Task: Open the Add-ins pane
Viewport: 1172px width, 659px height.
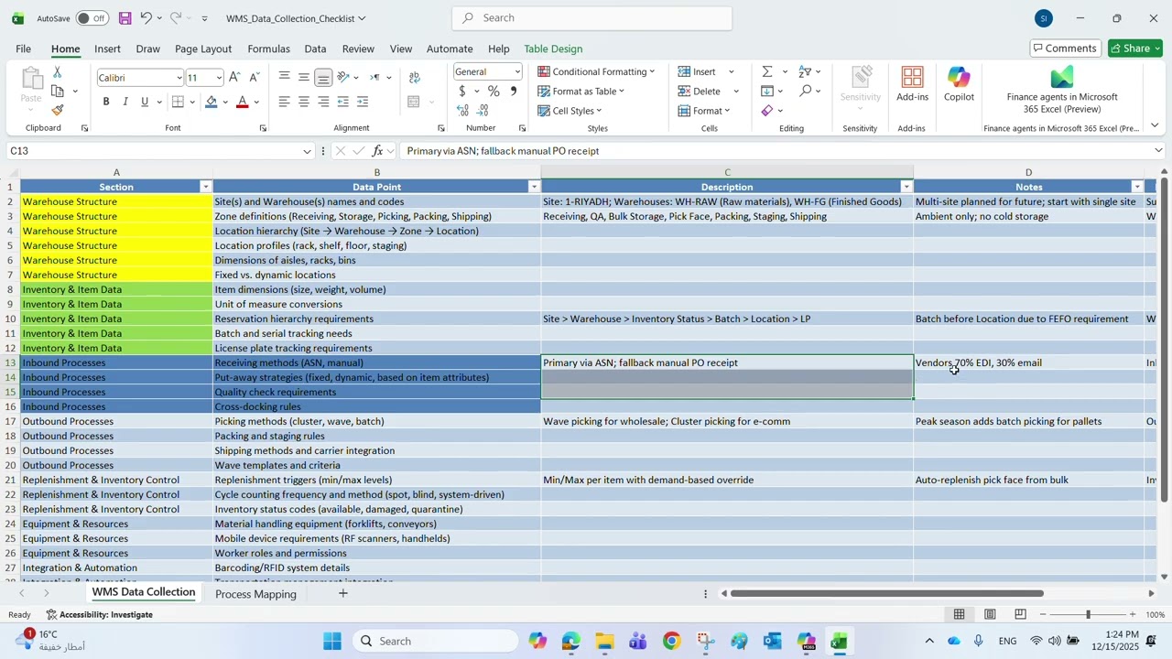Action: [912, 84]
